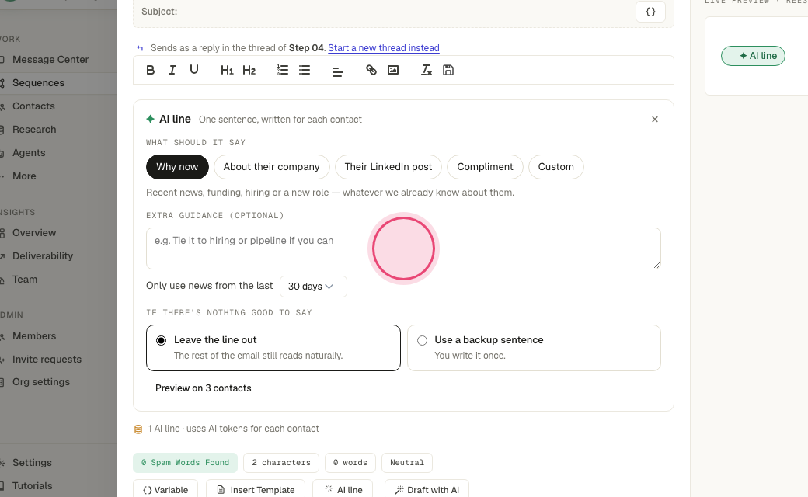Insert a bulleted list
The height and width of the screenshot is (497, 808).
pyautogui.click(x=305, y=70)
